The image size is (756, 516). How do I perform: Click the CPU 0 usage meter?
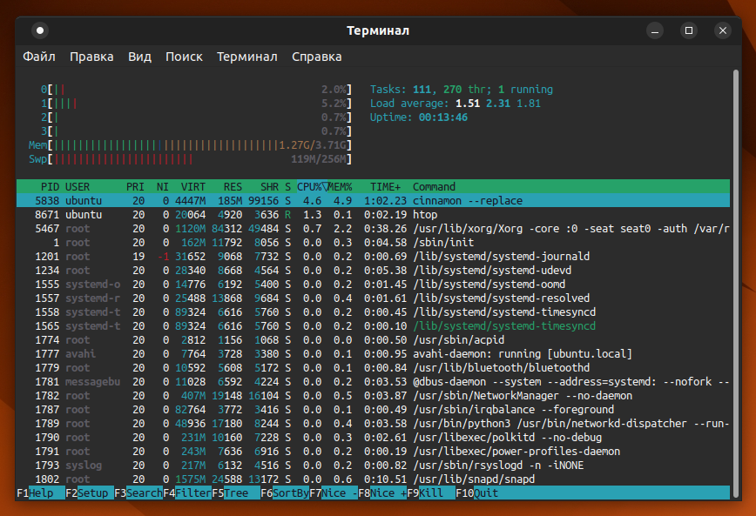(x=196, y=89)
